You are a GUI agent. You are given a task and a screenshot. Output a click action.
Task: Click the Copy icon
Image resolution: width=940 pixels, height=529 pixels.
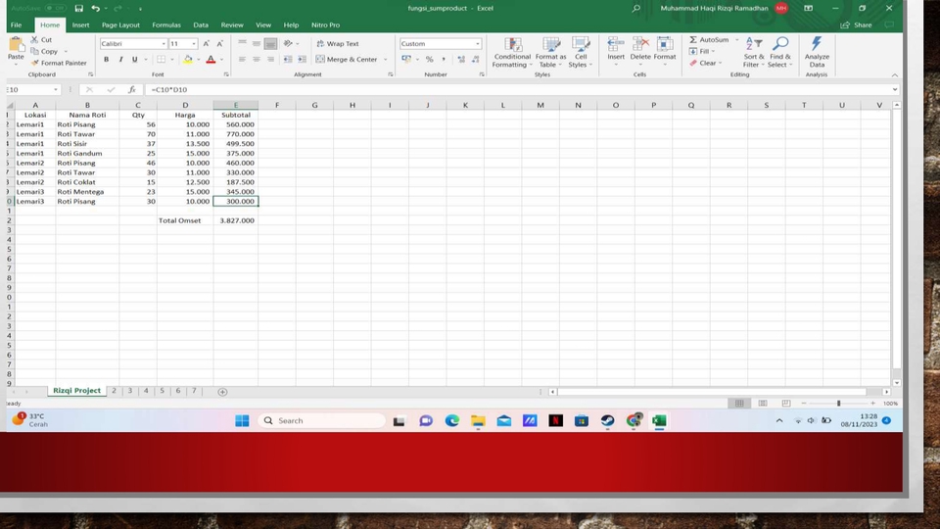click(x=34, y=52)
